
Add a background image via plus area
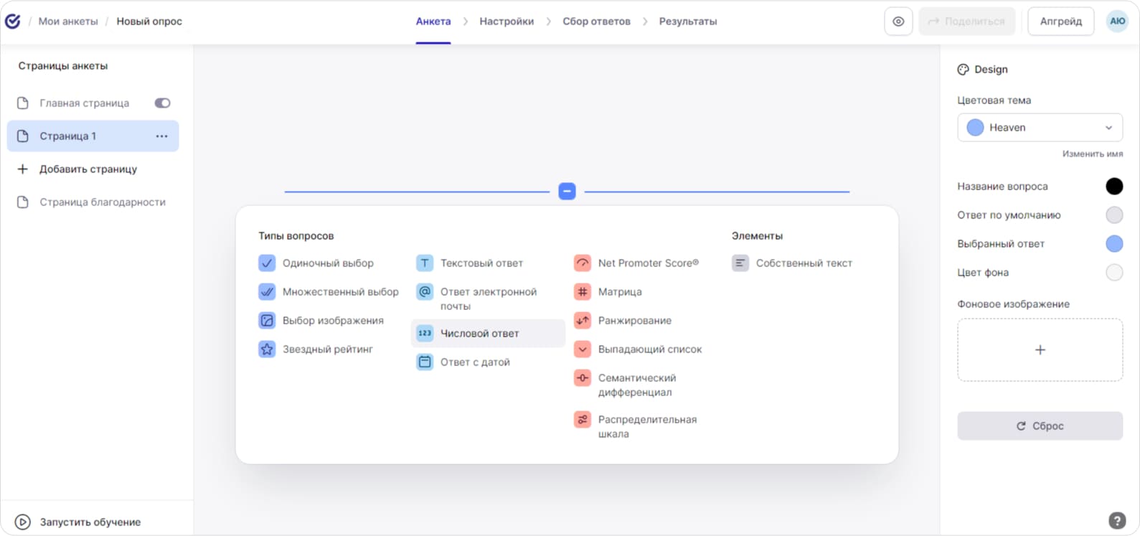(x=1040, y=350)
